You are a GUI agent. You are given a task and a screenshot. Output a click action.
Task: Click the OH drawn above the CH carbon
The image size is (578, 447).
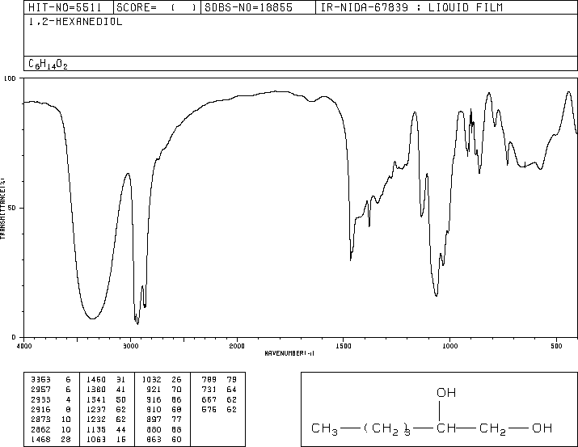point(446,393)
